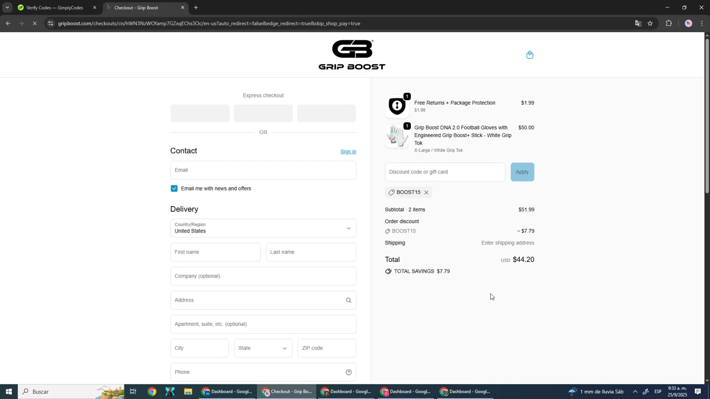The image size is (710, 399).
Task: Click the browser address bar URL
Action: tap(209, 23)
